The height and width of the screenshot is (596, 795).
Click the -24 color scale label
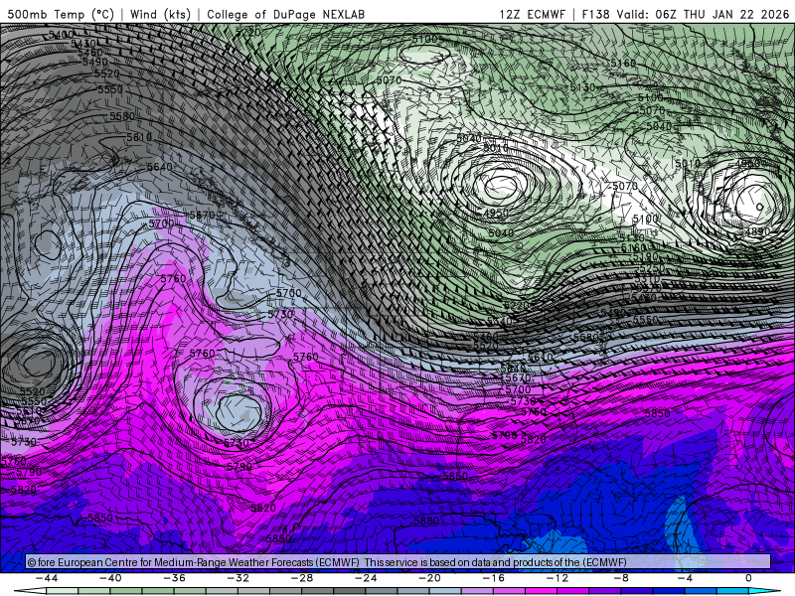click(x=366, y=578)
